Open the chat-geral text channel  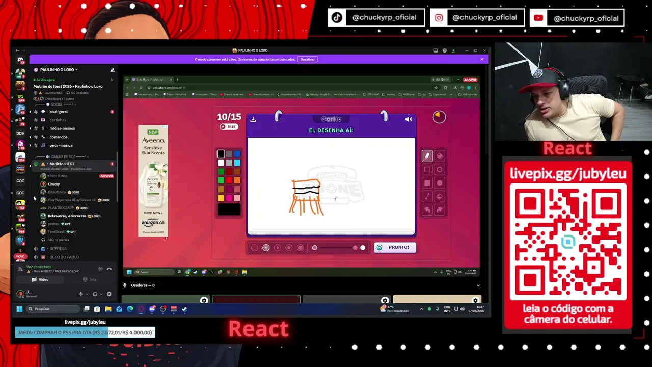click(74, 112)
